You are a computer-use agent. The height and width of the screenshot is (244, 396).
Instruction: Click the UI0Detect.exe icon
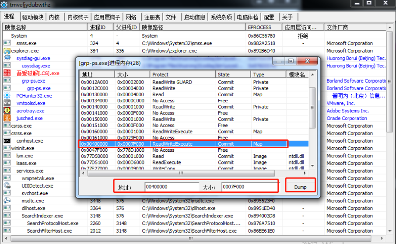pyautogui.click(x=7, y=185)
